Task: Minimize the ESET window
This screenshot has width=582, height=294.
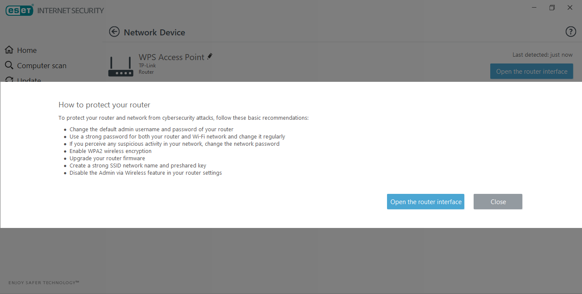Action: [x=535, y=8]
